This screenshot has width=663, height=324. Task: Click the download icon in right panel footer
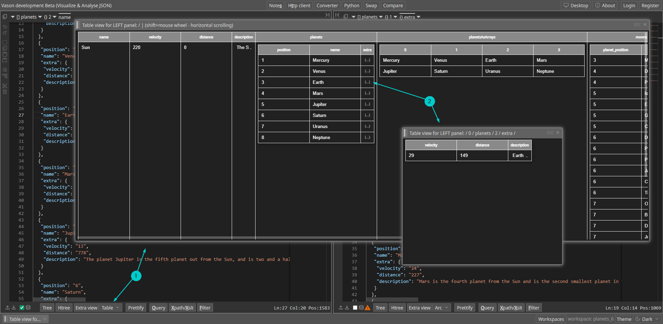(x=347, y=307)
